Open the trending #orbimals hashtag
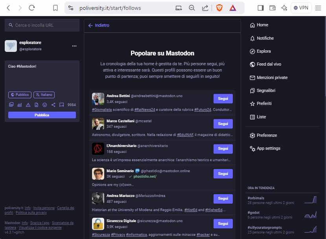 (256, 198)
